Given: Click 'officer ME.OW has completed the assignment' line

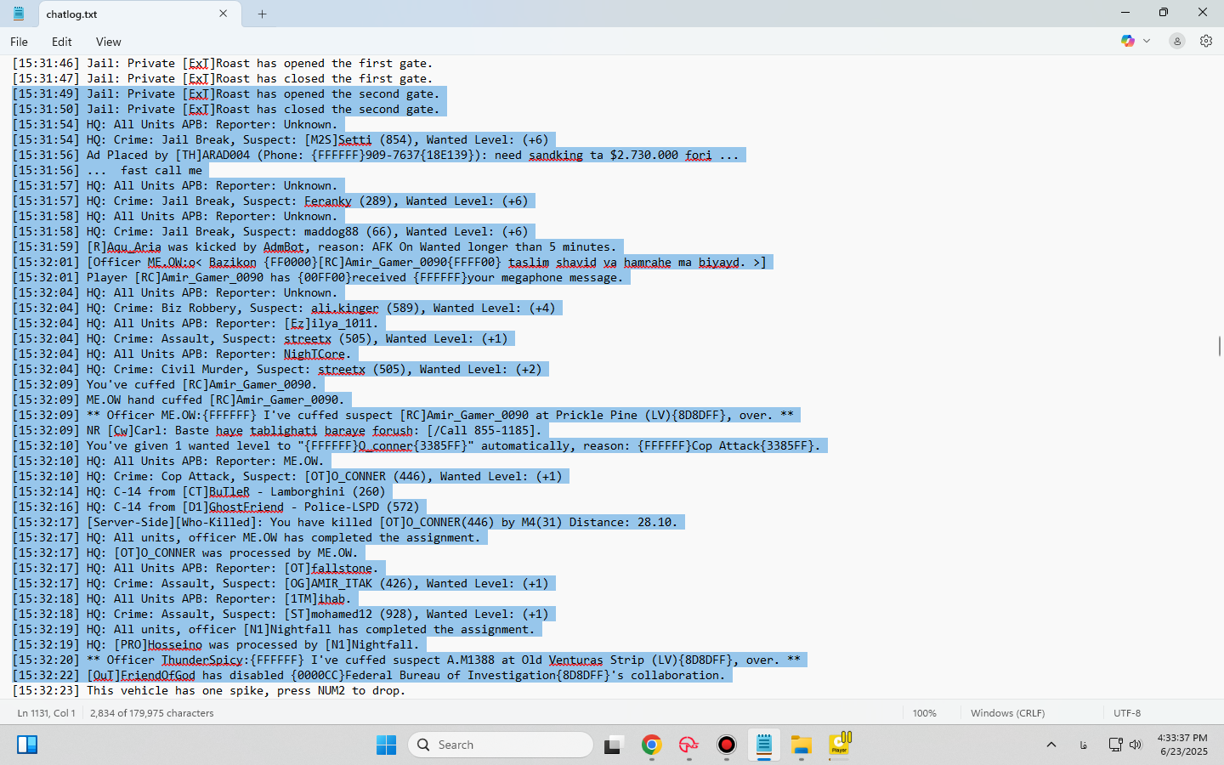Looking at the screenshot, I should (x=246, y=537).
